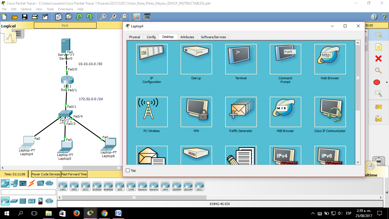This screenshot has height=219, width=389.
Task: Open the PC Wireless utility
Action: coord(152,112)
